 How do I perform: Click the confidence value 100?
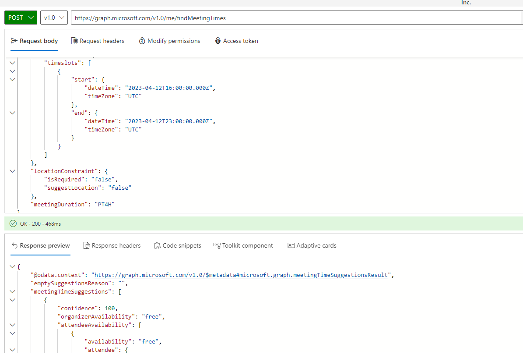(110, 308)
